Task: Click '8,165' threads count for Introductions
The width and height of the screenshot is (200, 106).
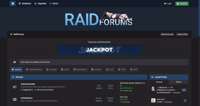Action: (99, 98)
